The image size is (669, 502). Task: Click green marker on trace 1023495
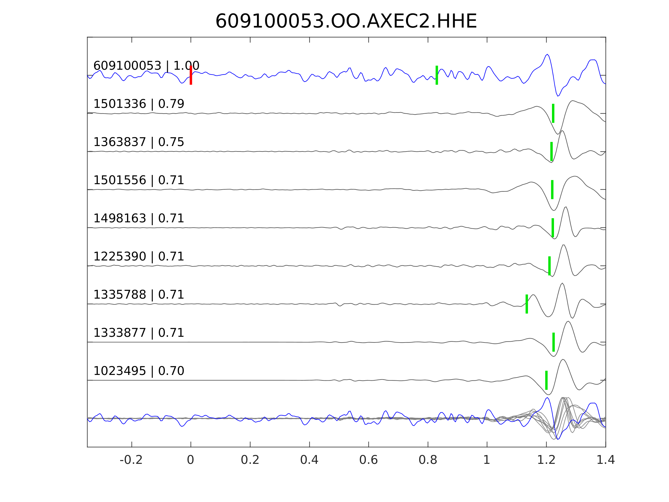click(x=546, y=380)
